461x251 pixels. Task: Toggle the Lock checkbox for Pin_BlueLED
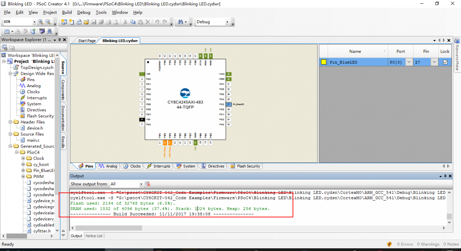(x=445, y=62)
